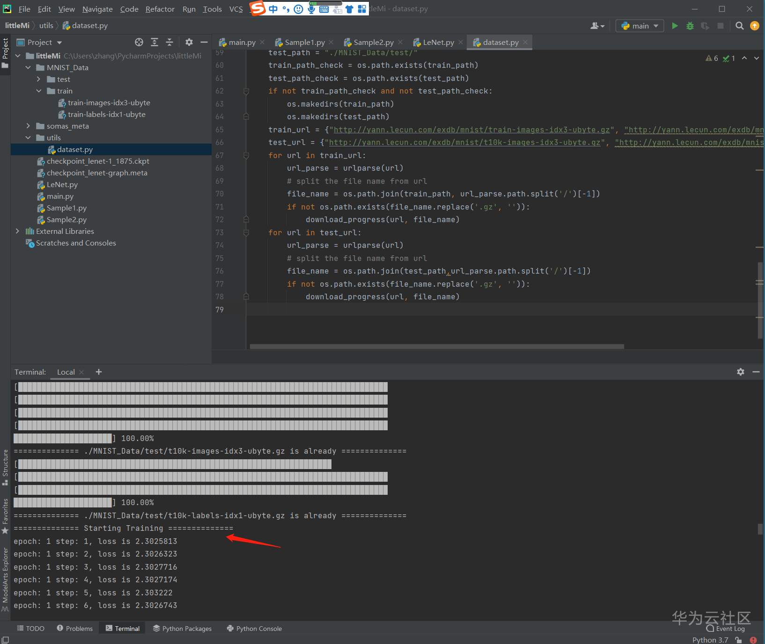Open terminal settings gear icon
The height and width of the screenshot is (644, 765).
(740, 372)
